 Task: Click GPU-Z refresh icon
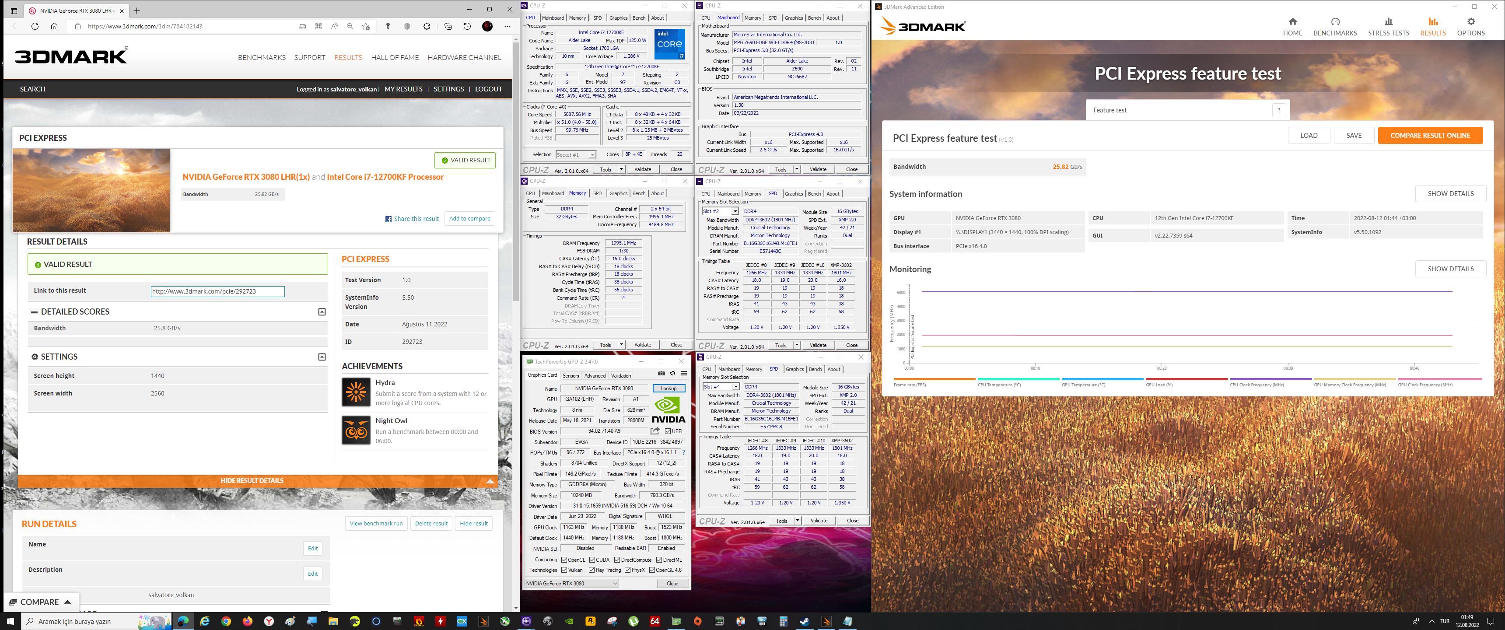click(672, 374)
